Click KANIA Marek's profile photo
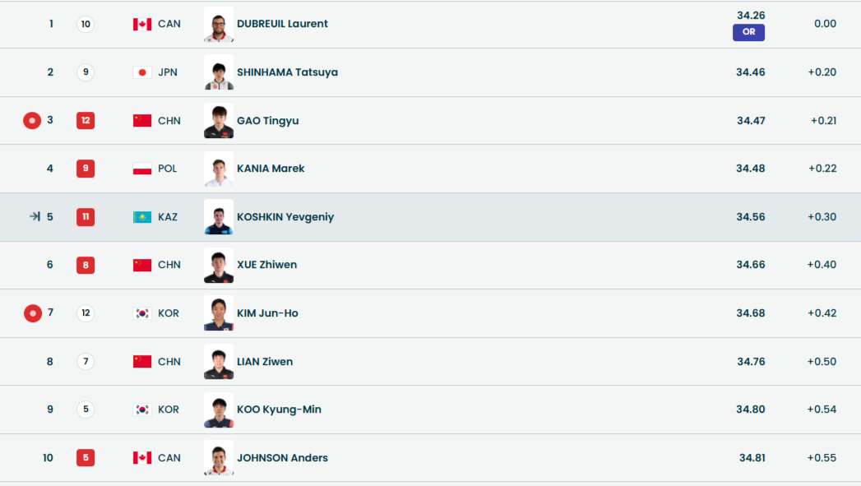The image size is (861, 486). coord(219,169)
